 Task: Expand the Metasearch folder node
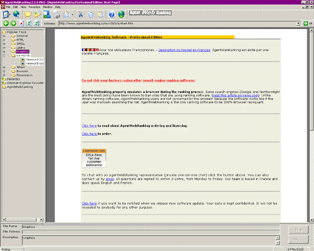tap(4, 75)
